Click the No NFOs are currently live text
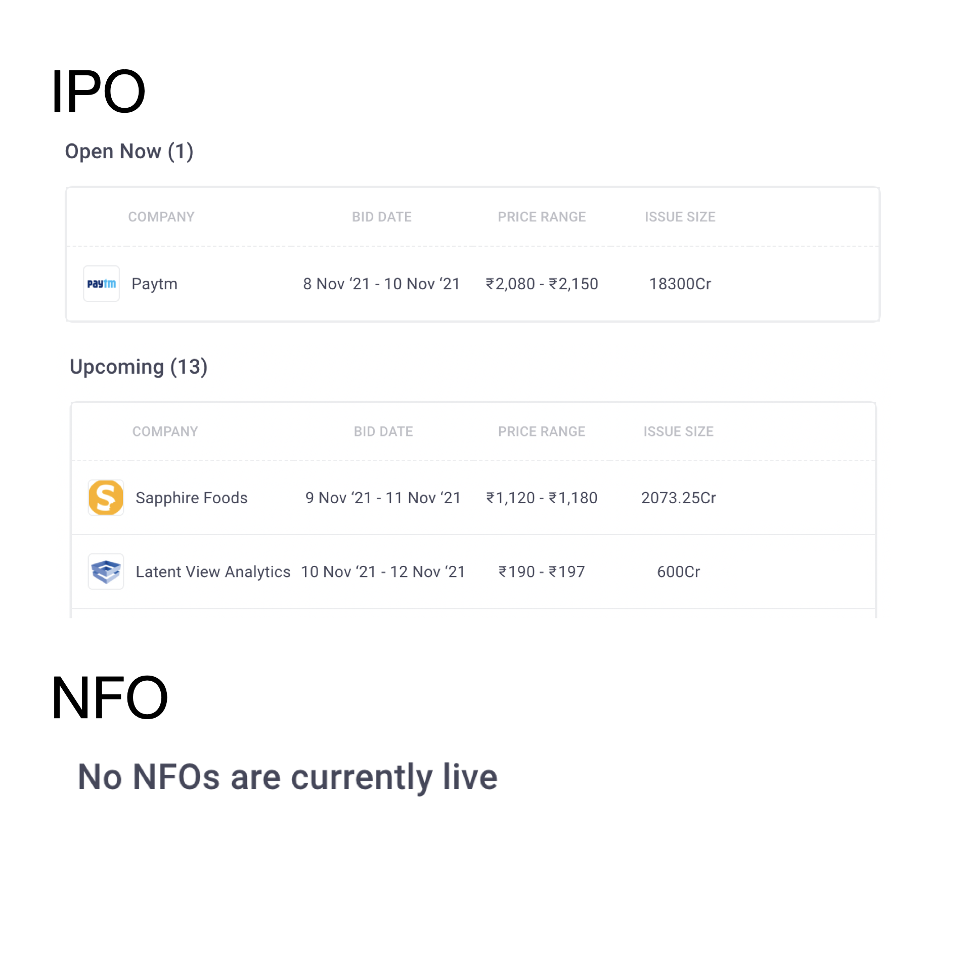Screen dimensions: 971x971 [288, 777]
